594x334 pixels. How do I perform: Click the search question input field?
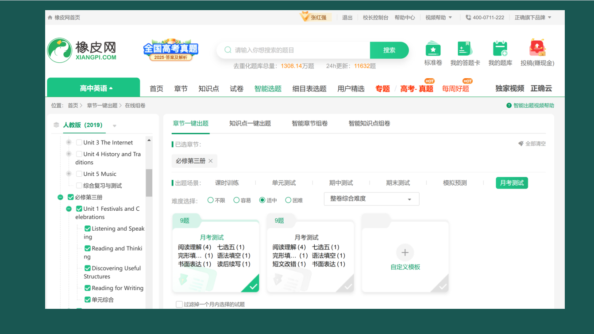297,50
